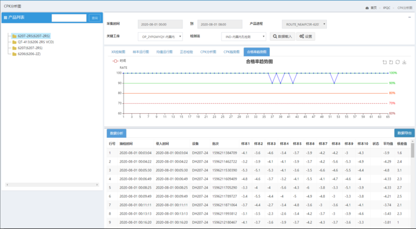The image size is (416, 229).
Task: Switch to the XR控制图 tab
Action: [x=118, y=52]
